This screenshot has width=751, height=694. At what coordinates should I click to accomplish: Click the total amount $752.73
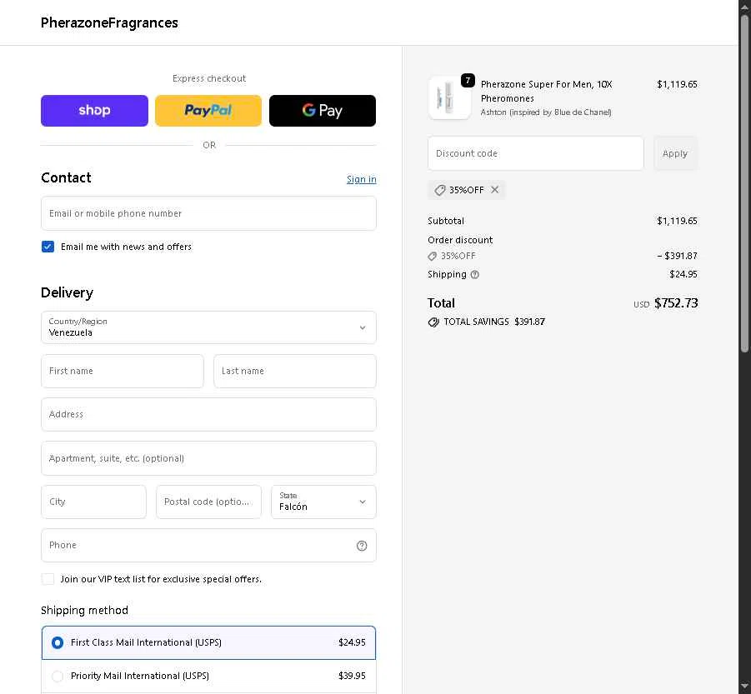676,303
